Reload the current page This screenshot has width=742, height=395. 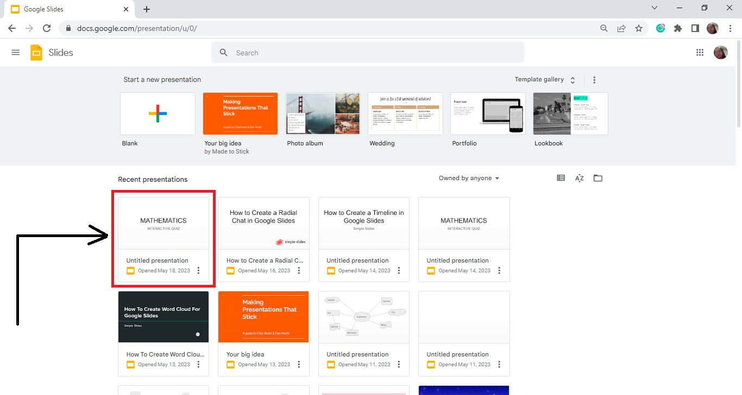coord(47,28)
